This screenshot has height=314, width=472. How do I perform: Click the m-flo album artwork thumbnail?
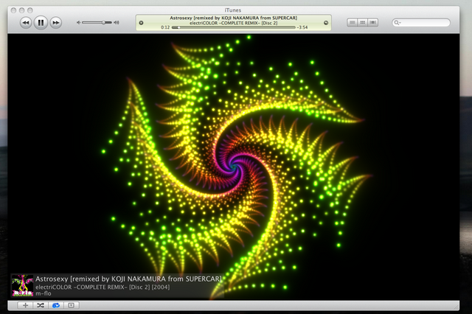(22, 285)
